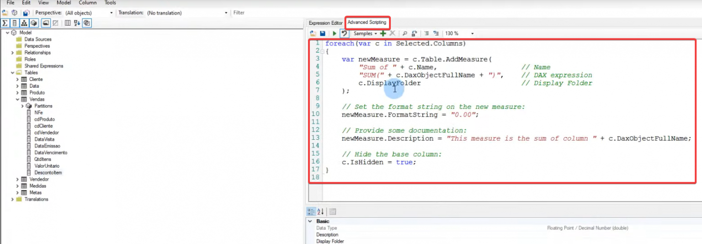Click the Filter input field

[x=265, y=13]
